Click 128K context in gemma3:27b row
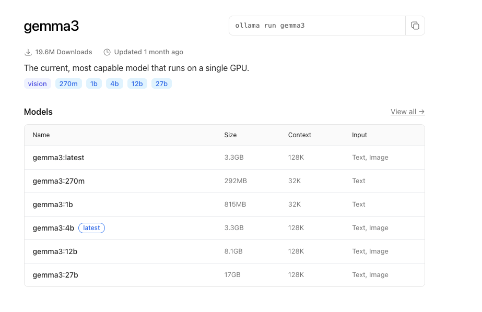482x312 pixels. coord(296,275)
